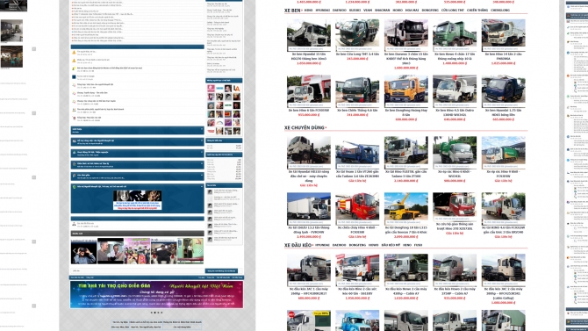Open the red fire truck Hino photo
The width and height of the screenshot is (588, 331).
(357, 209)
